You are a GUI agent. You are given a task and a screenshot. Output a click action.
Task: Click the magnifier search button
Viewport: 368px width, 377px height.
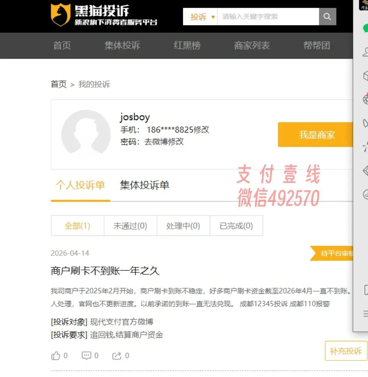[x=328, y=17]
